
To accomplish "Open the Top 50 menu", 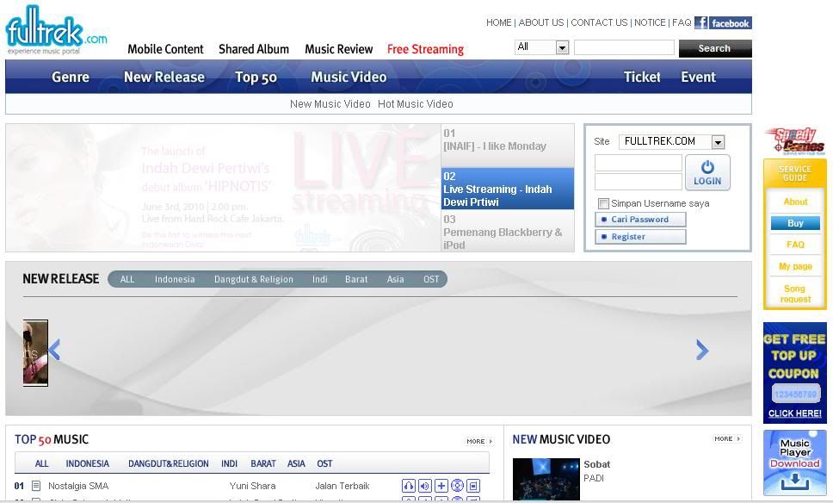I will (256, 78).
